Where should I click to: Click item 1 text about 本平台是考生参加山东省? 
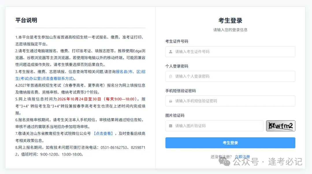[x=80, y=41]
